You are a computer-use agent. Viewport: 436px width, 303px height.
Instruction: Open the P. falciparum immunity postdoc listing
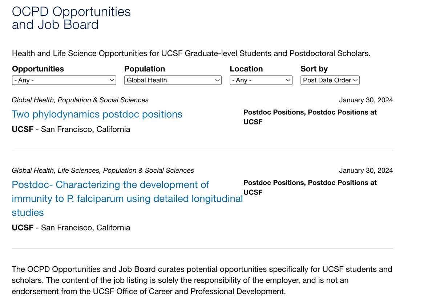127,198
